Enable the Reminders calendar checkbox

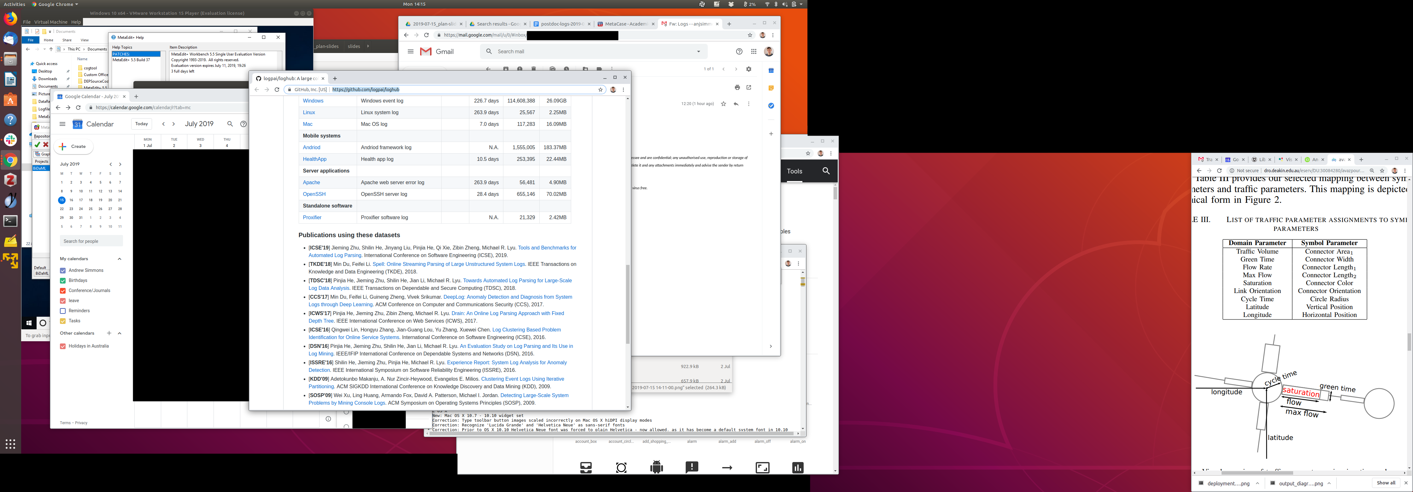coord(62,311)
